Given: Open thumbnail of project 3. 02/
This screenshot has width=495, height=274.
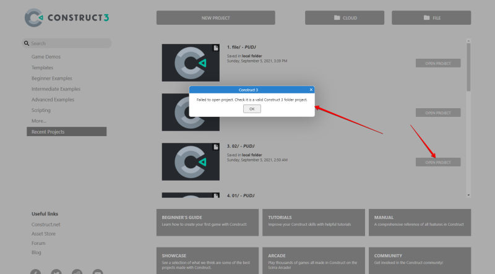Looking at the screenshot, I should [x=191, y=161].
